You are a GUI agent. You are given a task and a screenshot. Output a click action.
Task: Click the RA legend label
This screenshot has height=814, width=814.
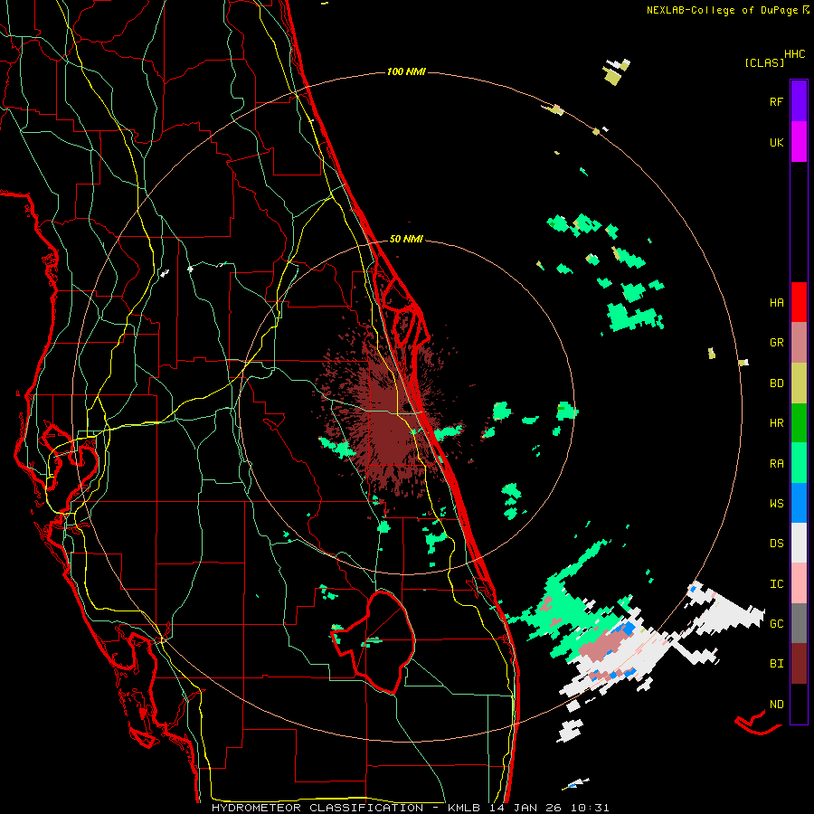(x=776, y=464)
